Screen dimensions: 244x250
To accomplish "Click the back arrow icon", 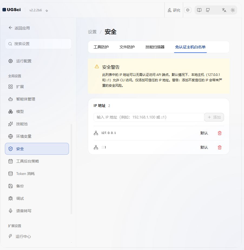I will point(10,28).
